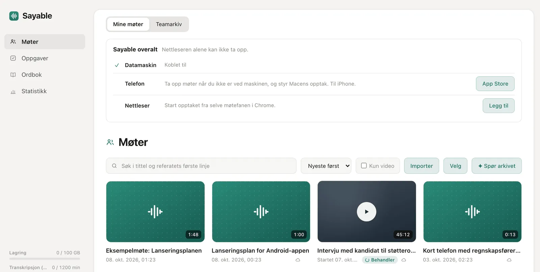Click the magnifier icon in the search field
The height and width of the screenshot is (272, 540).
click(114, 166)
